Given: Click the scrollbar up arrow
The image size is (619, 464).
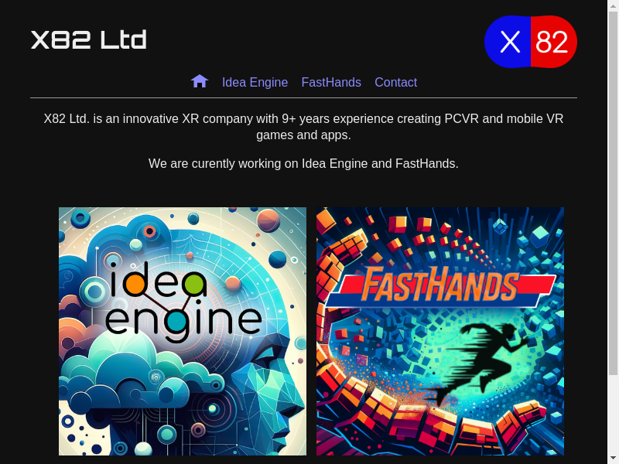Looking at the screenshot, I should 613,5.
